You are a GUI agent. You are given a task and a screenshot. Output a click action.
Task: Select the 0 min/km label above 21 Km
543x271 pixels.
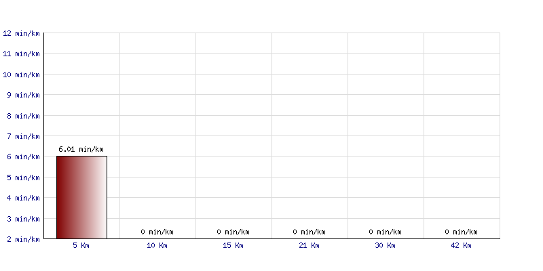310,232
